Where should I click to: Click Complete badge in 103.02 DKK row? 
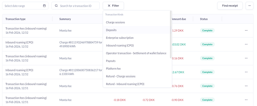pyautogui.click(x=207, y=44)
